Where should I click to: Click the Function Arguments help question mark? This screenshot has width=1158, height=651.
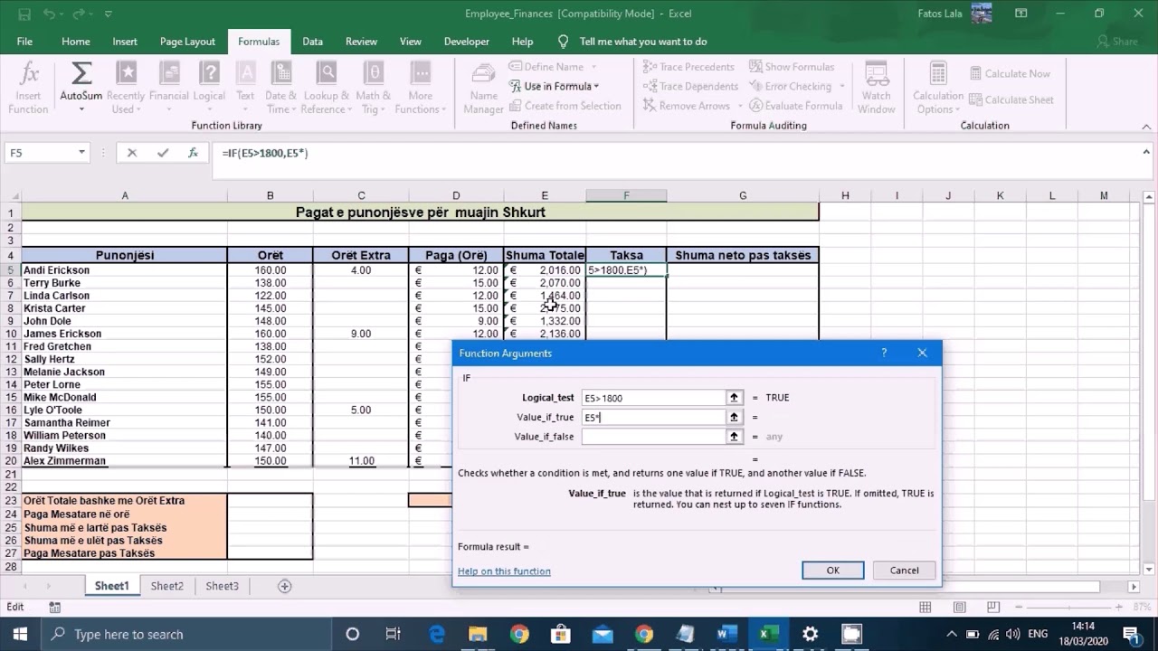tap(884, 353)
